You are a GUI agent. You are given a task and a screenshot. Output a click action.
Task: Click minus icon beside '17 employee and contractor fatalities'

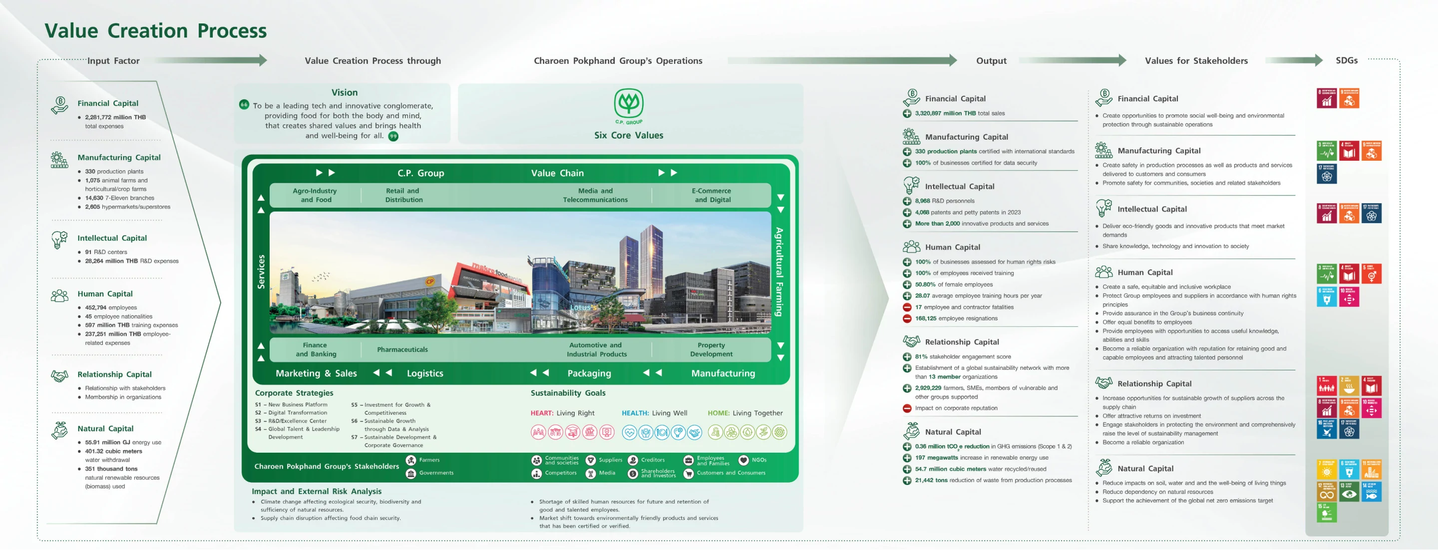pos(907,307)
